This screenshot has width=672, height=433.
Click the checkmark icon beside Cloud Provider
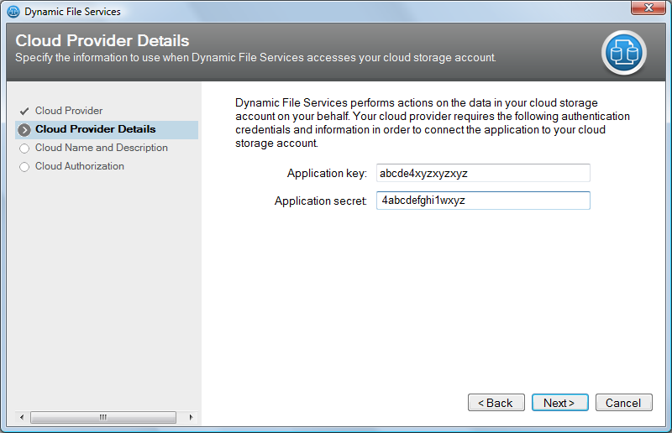coord(24,111)
